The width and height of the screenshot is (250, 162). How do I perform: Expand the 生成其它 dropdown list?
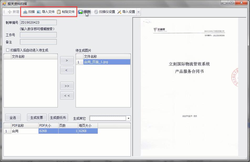click(128, 118)
